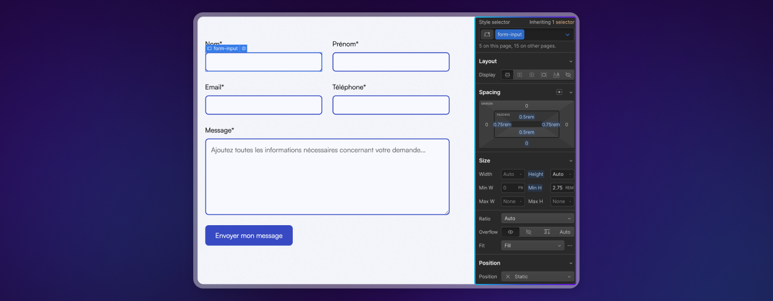Set Display to block

[x=507, y=75]
